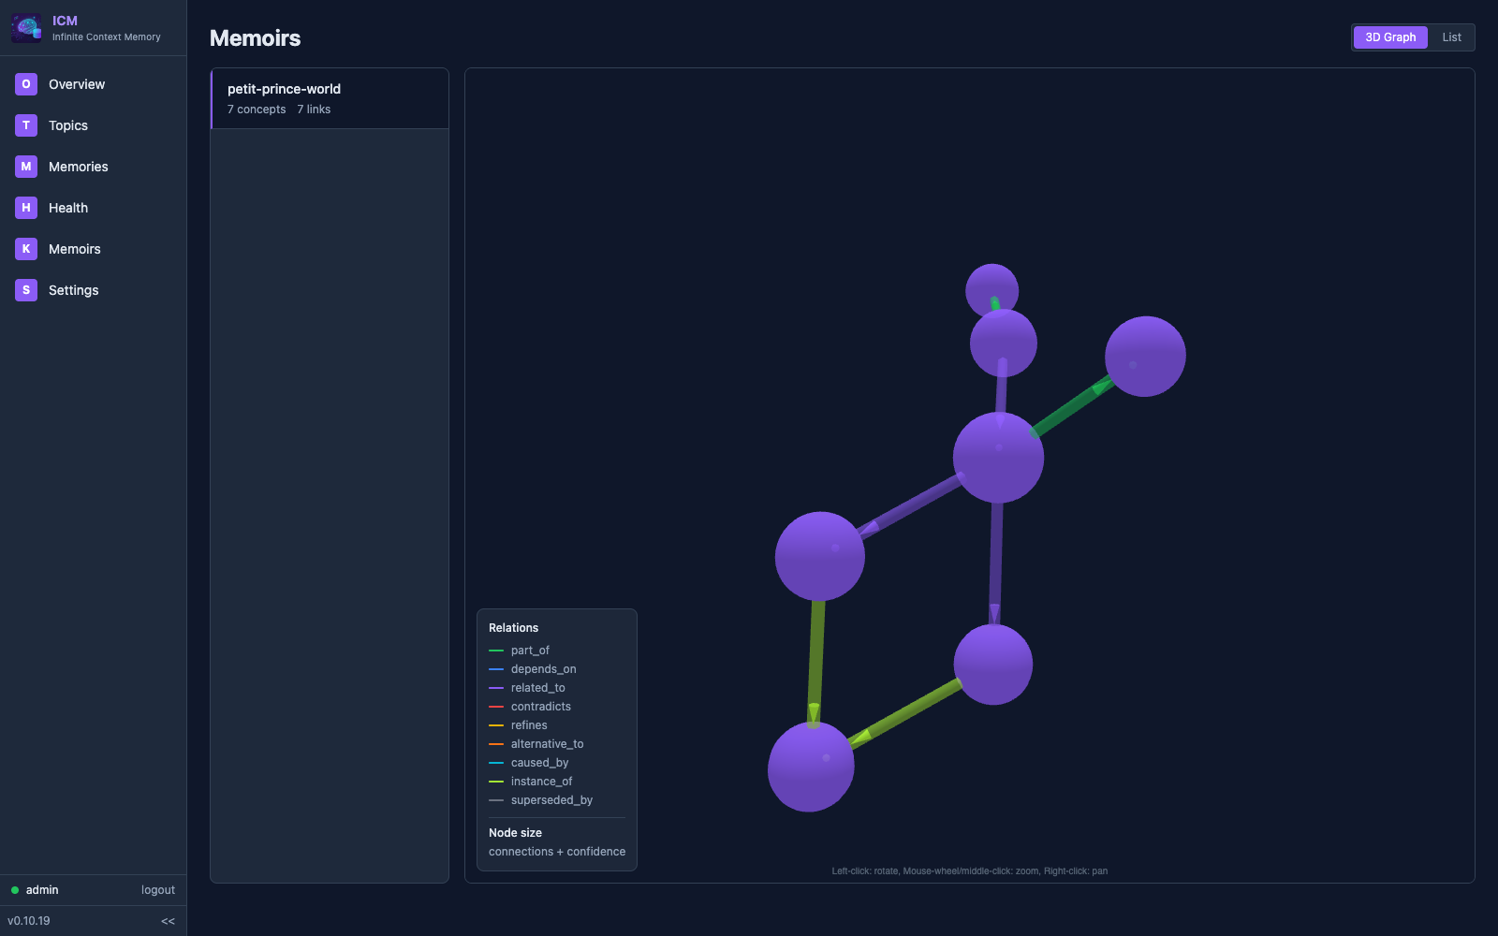Click the admin account label

click(41, 890)
